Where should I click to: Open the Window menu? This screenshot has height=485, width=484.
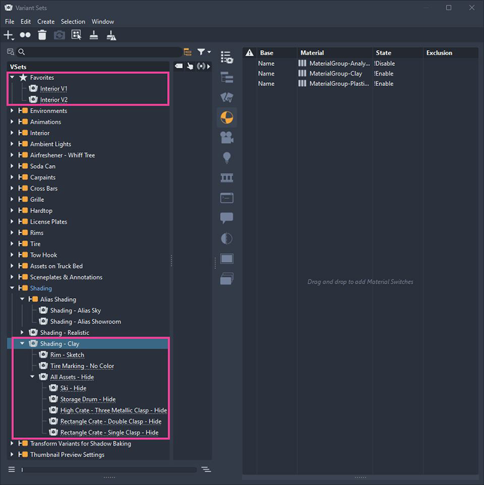(x=103, y=22)
